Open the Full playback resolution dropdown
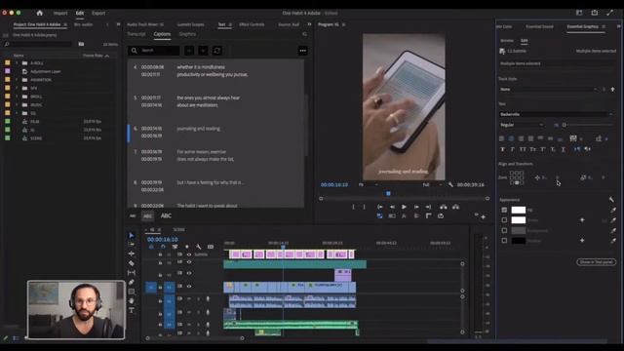 click(433, 184)
